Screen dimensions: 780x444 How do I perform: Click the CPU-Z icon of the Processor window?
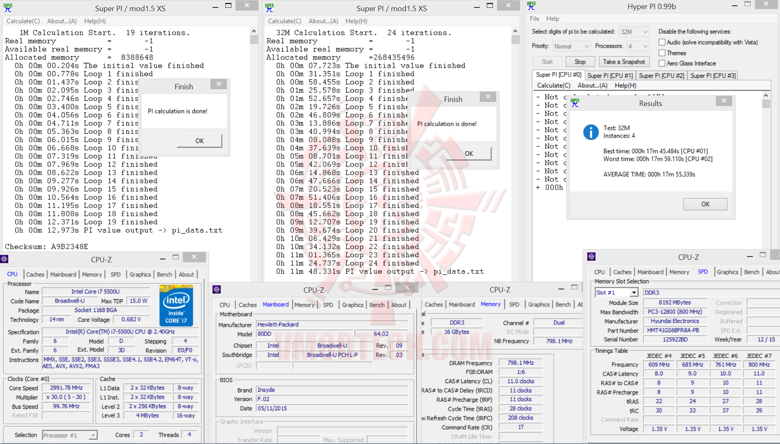[5, 259]
